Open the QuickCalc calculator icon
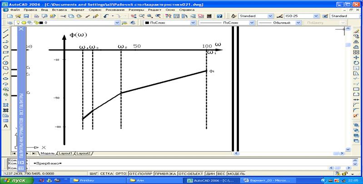This screenshot has width=363, height=184. 209,16
